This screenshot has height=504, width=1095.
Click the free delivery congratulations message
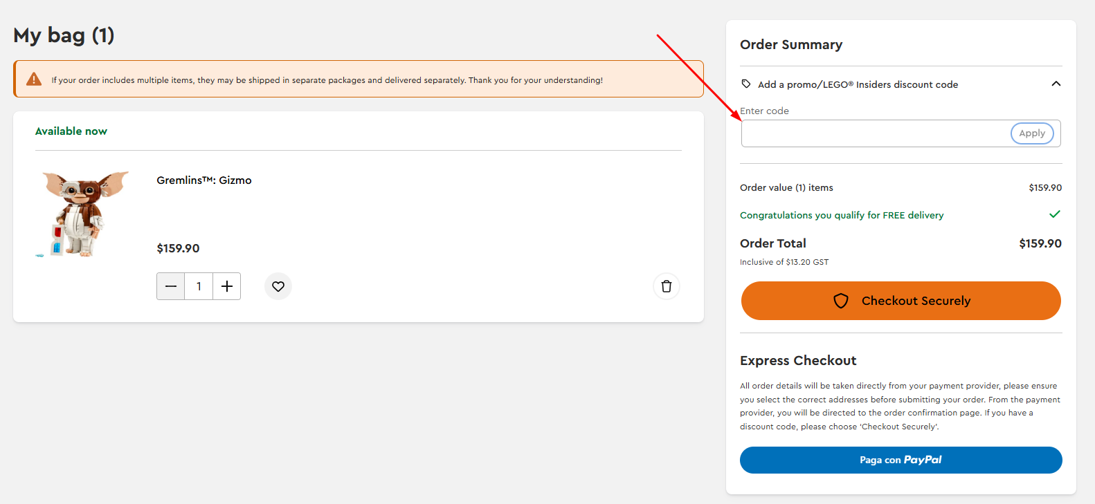(841, 215)
